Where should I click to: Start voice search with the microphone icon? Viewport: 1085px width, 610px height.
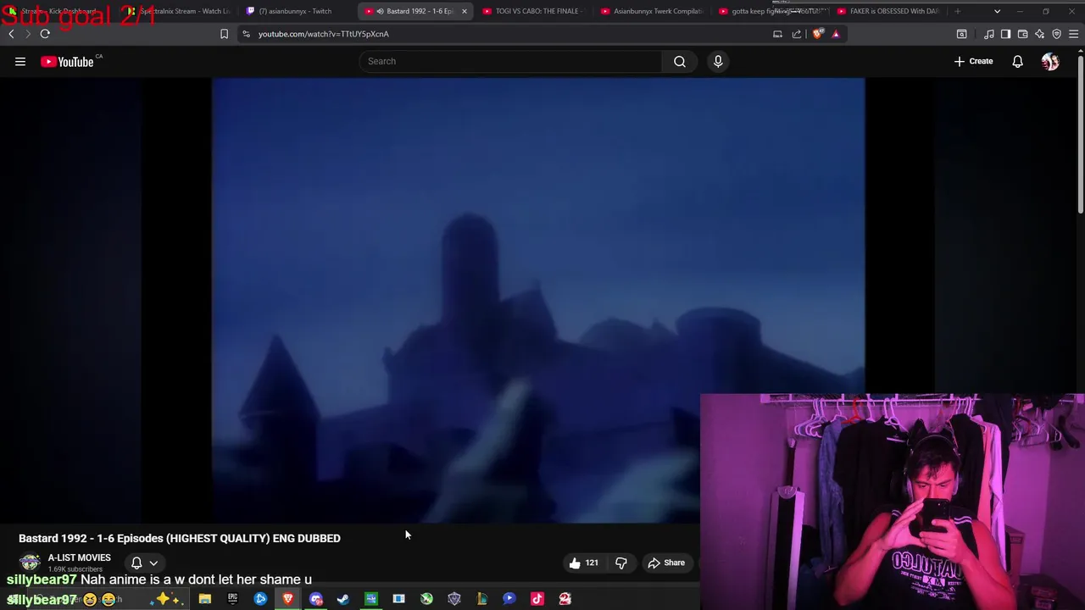click(x=718, y=61)
